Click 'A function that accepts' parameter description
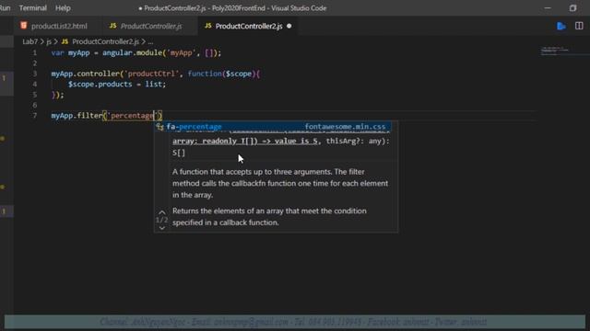Screen dimensions: 590x331 pos(280,183)
